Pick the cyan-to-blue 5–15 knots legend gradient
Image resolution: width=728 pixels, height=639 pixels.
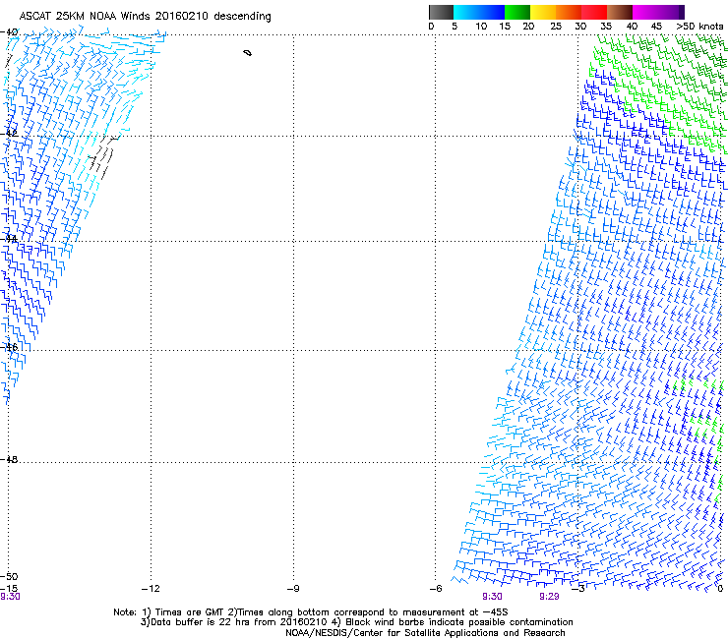(479, 12)
